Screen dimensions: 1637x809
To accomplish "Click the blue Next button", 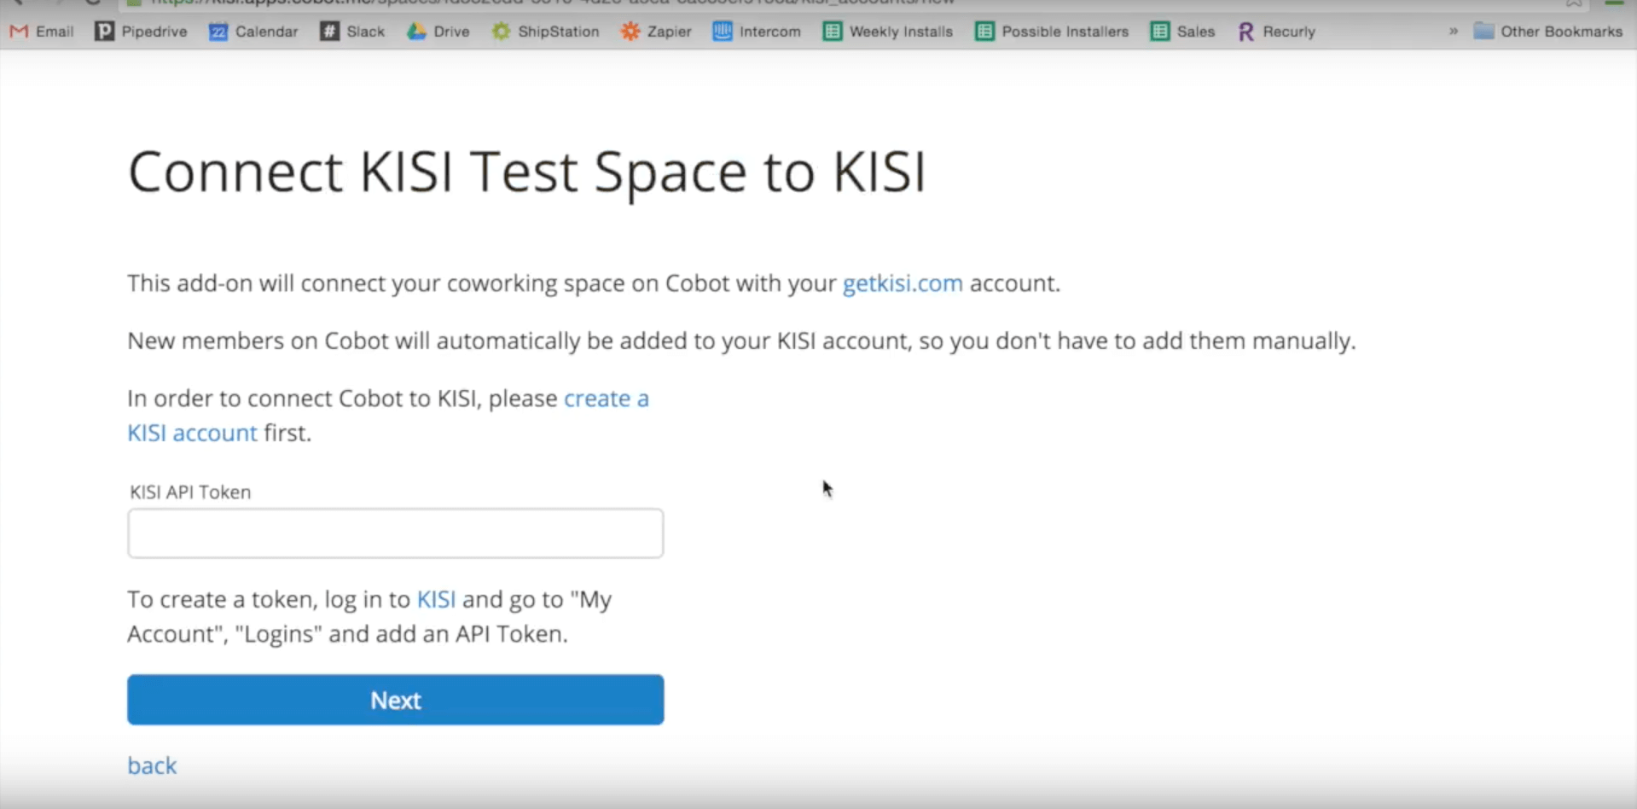I will pos(396,700).
